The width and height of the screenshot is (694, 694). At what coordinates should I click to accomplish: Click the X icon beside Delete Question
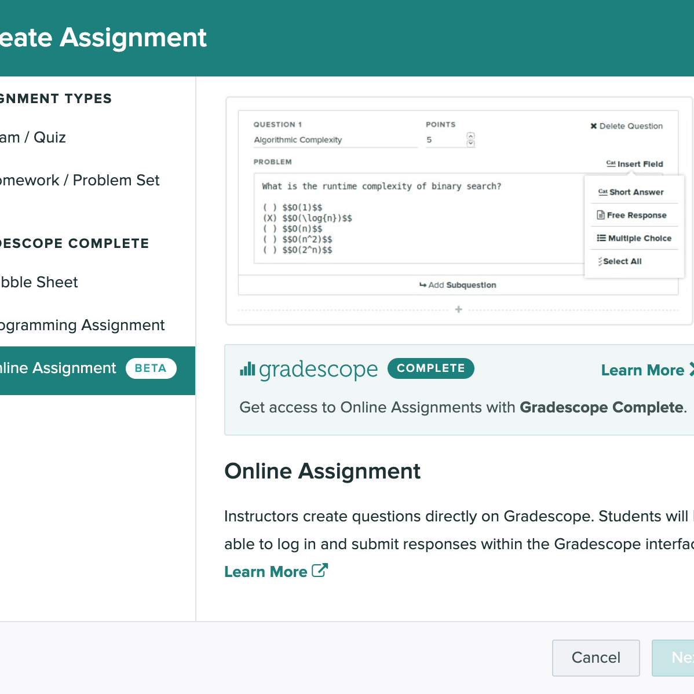tap(594, 126)
